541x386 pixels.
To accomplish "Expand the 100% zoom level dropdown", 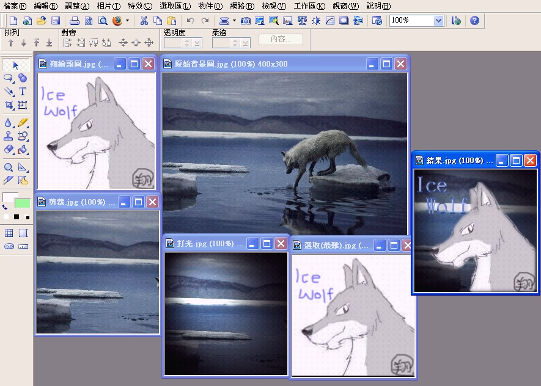I will [x=438, y=20].
